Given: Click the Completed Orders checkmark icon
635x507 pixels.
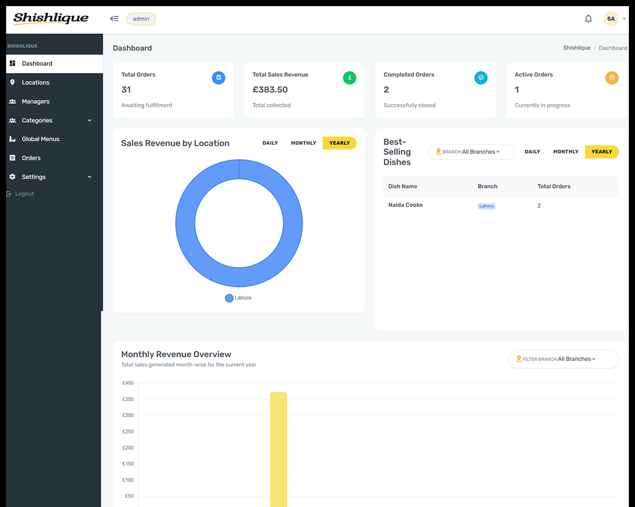Looking at the screenshot, I should pyautogui.click(x=481, y=78).
